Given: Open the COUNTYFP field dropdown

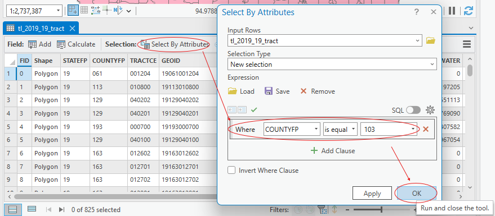Looking at the screenshot, I should pos(316,129).
